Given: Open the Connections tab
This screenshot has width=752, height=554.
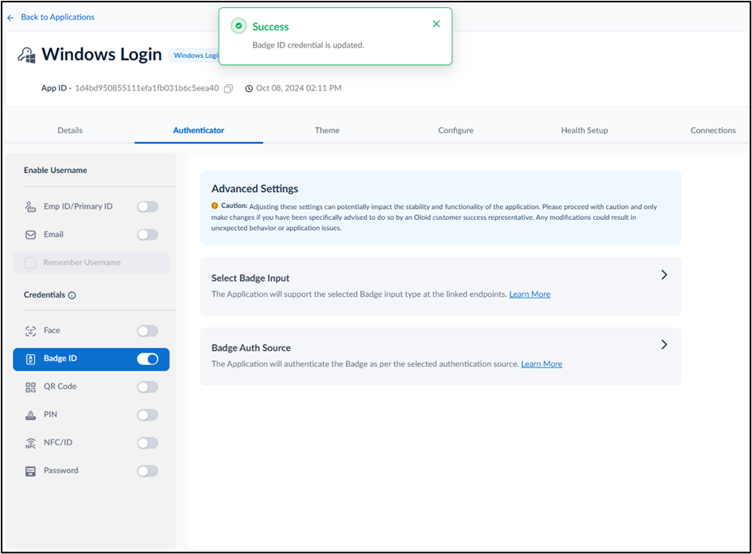Looking at the screenshot, I should (713, 130).
